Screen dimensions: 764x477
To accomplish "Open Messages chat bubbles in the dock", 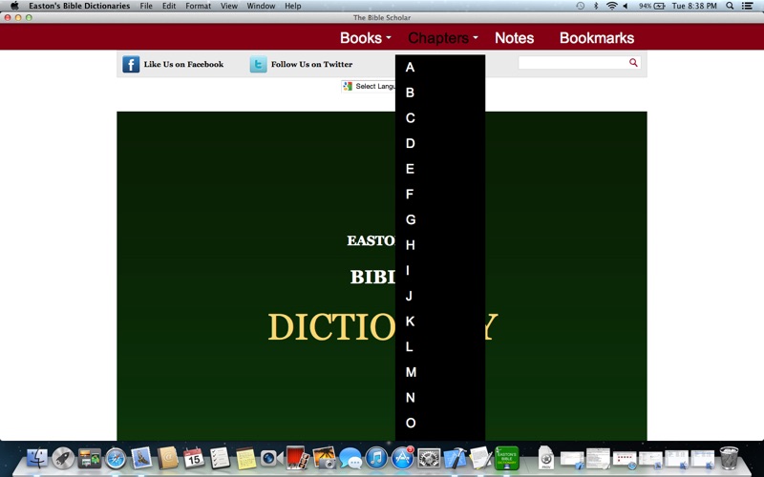I will coord(350,459).
